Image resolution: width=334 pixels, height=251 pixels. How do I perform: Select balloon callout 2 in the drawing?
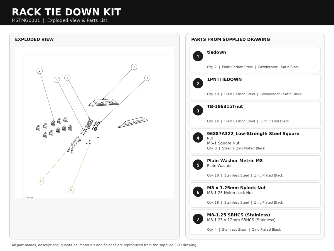tap(40, 71)
